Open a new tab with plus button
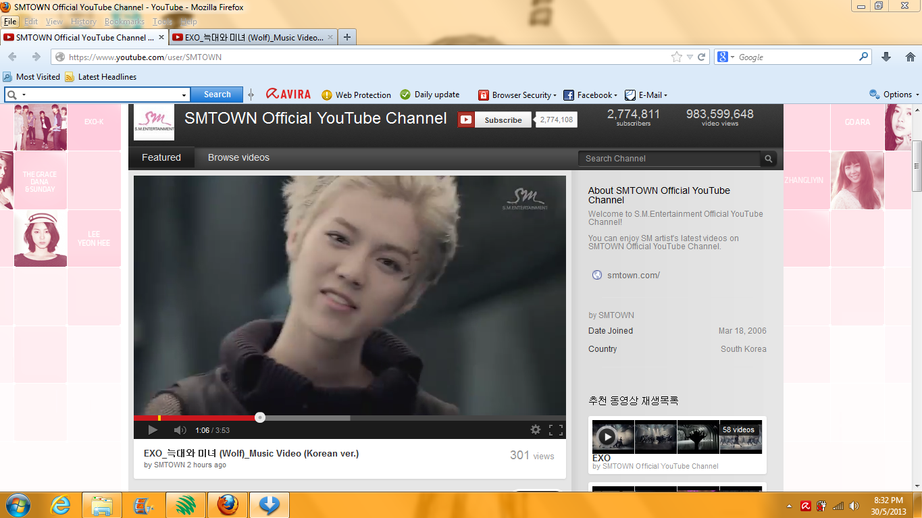This screenshot has height=518, width=922. coord(347,37)
